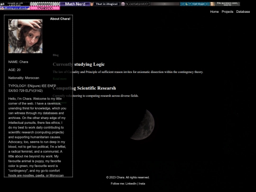The width and height of the screenshot is (256, 192).
Task: Open the Insta footer link
Action: point(142,183)
